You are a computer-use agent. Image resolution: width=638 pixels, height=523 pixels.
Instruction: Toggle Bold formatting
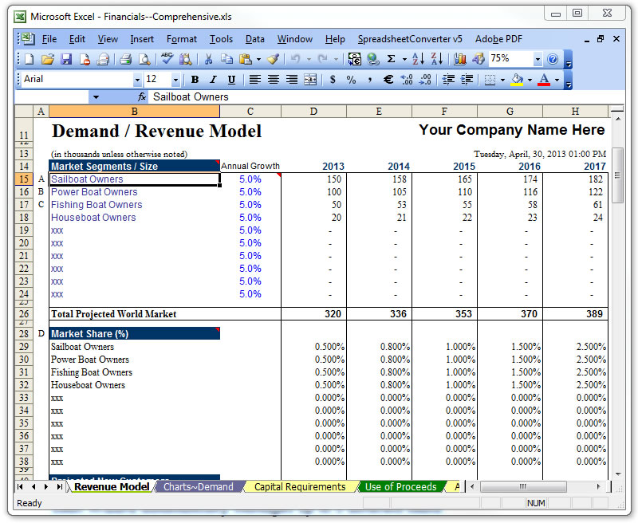click(x=195, y=80)
